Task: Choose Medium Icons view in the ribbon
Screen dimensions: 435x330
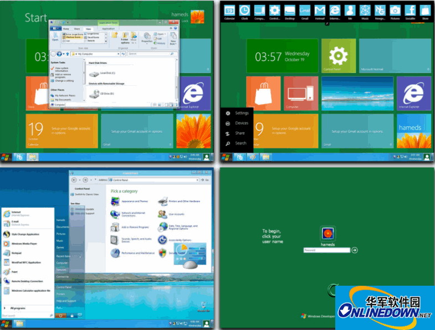Action: (71, 37)
